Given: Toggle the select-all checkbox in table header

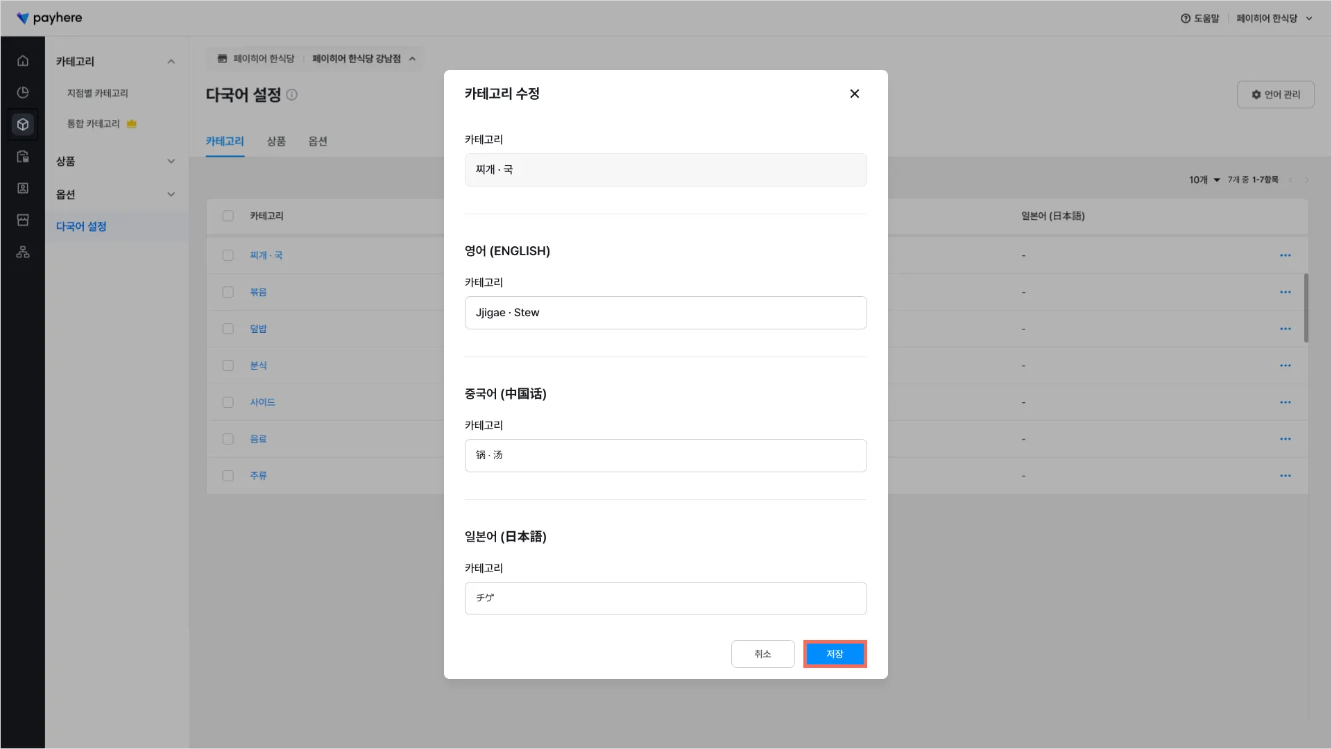Looking at the screenshot, I should pos(228,216).
